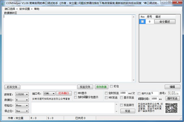
Task: Click the COMHelper title bar app icon
Action: coord(3,3)
